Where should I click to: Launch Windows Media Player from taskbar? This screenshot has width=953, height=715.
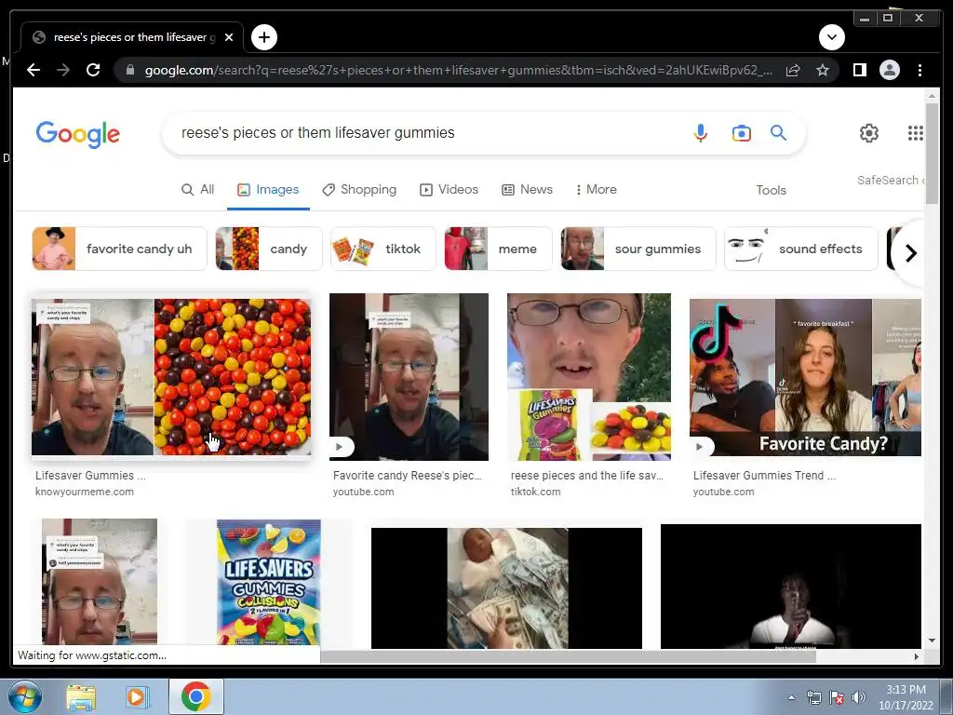click(x=138, y=696)
